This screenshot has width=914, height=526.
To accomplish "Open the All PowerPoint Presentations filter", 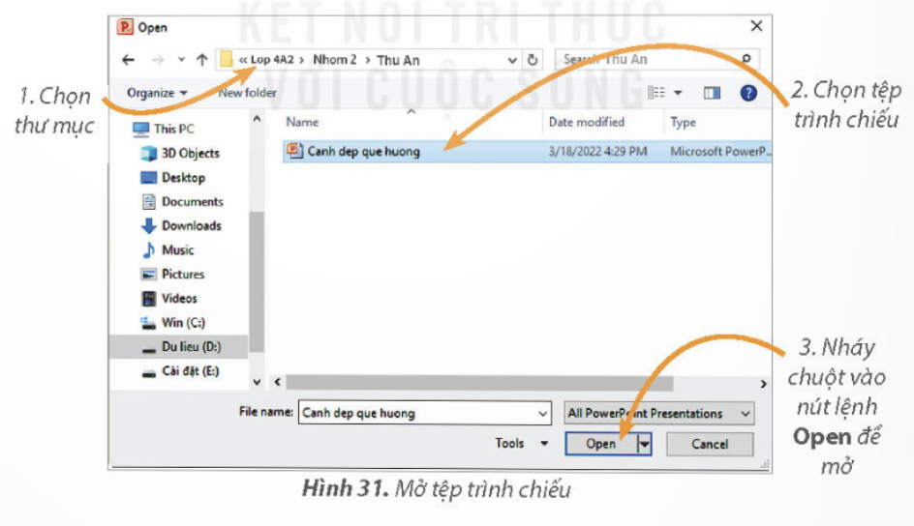I will click(658, 413).
